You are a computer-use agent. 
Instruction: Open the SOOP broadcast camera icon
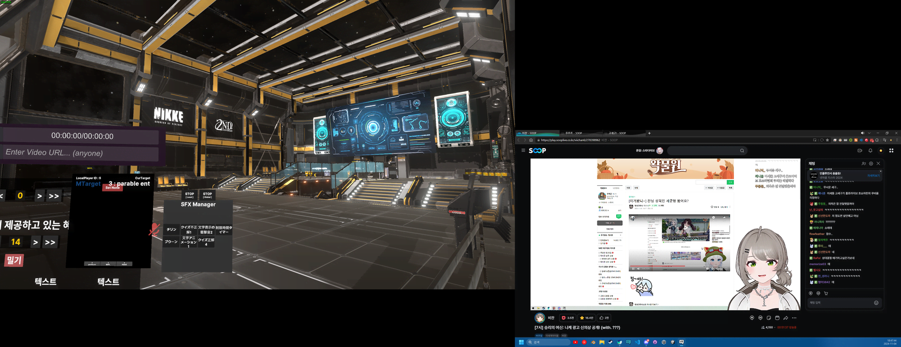tap(860, 151)
